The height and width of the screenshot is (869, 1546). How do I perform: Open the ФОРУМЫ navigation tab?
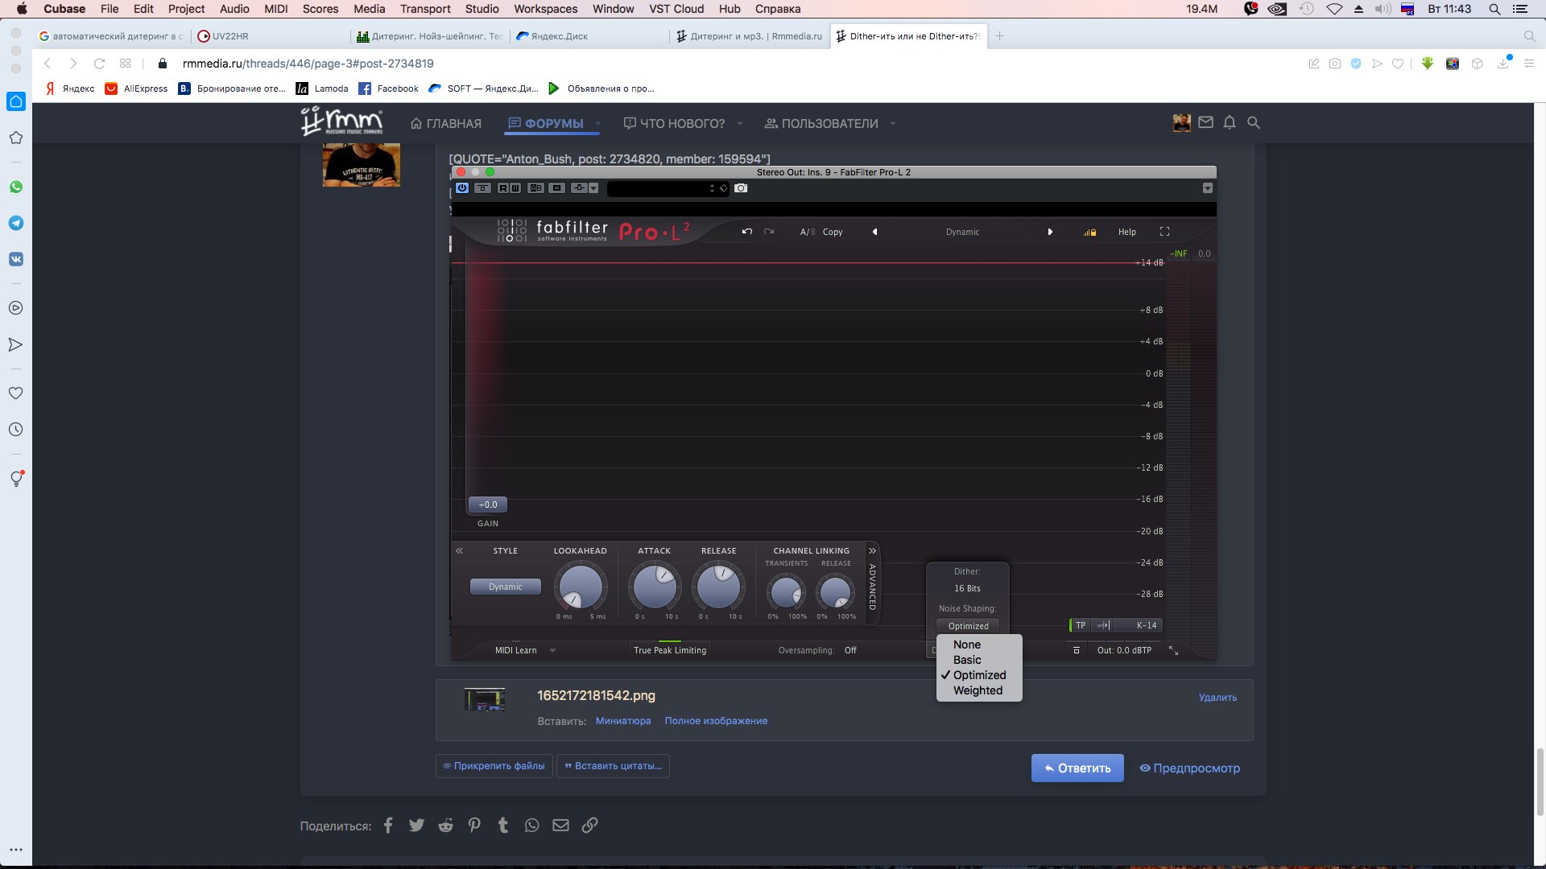546,123
